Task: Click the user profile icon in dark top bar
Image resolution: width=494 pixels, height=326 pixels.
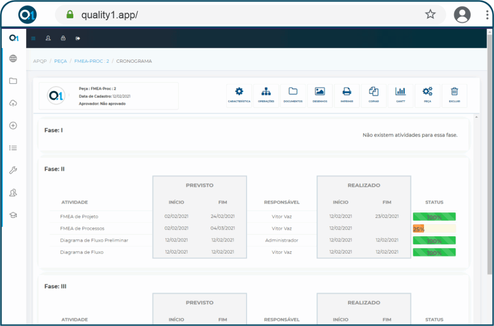Action: (48, 38)
